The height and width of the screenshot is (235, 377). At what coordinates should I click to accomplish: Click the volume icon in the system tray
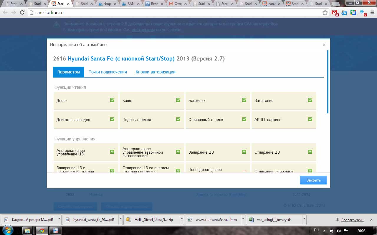click(x=338, y=231)
